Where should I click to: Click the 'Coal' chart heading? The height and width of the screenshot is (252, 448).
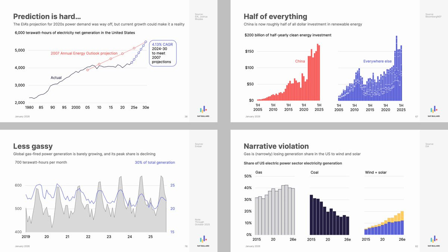click(x=314, y=172)
